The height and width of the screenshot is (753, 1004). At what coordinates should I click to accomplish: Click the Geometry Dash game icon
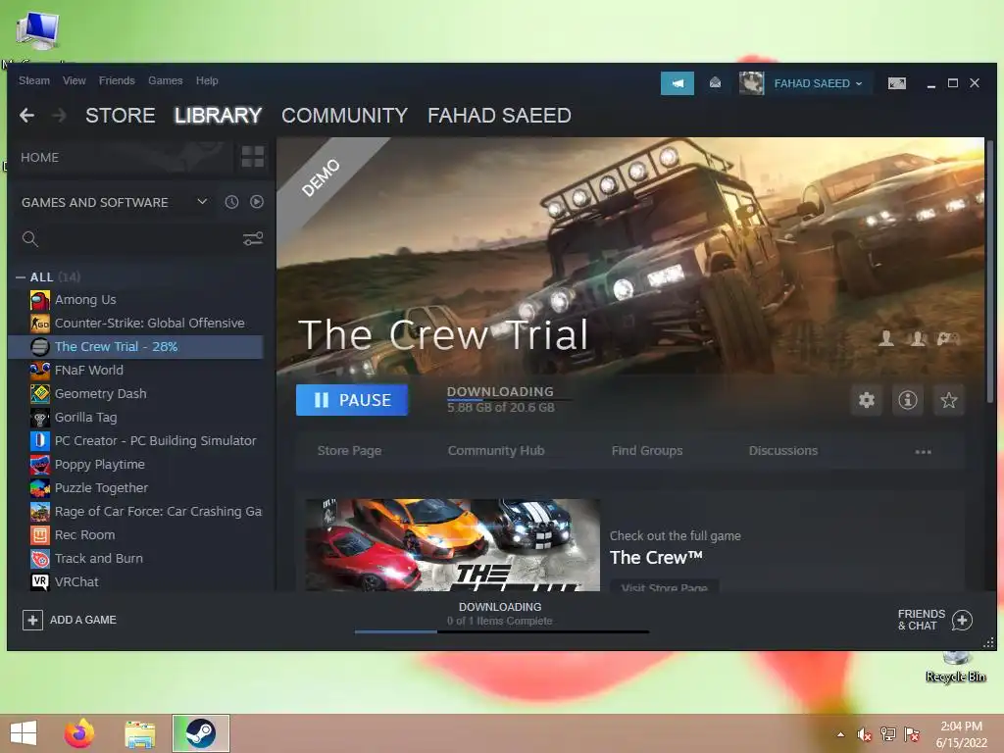coord(39,394)
